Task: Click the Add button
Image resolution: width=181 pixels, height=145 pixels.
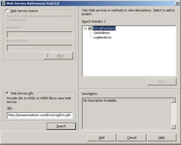Action: pyautogui.click(x=102, y=138)
